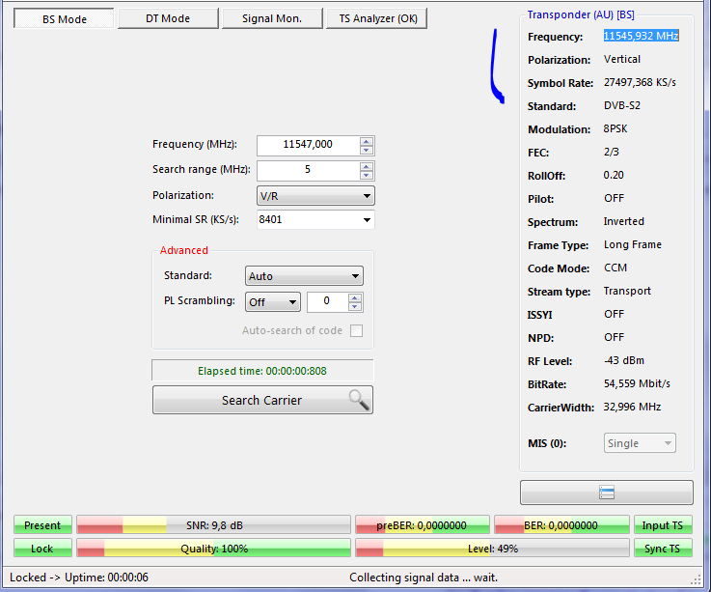Switch to DT Mode tab
Screen dimensions: 711x592
point(168,18)
